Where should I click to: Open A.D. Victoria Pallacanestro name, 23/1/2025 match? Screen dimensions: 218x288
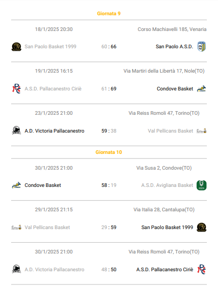tap(54, 131)
